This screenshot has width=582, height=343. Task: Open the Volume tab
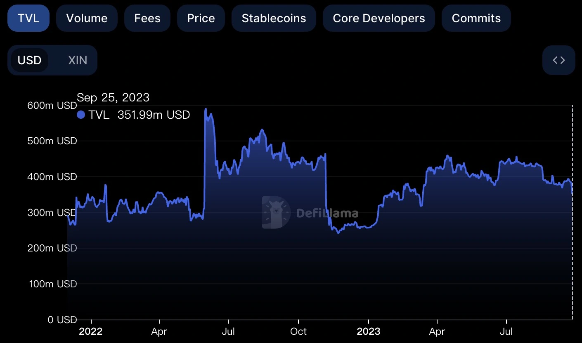(87, 18)
